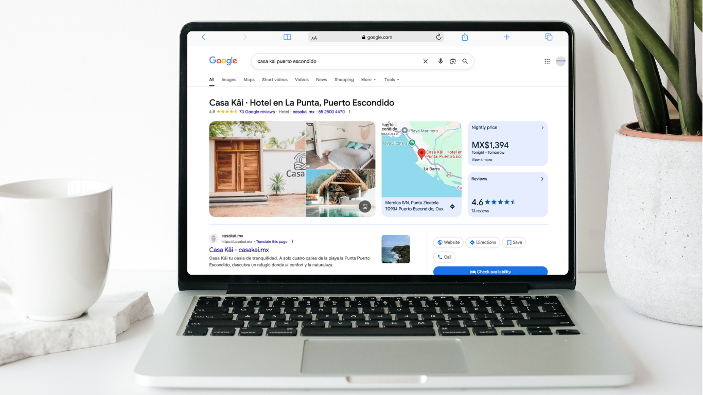703x395 pixels.
Task: Click the Check availability button
Action: (x=490, y=272)
